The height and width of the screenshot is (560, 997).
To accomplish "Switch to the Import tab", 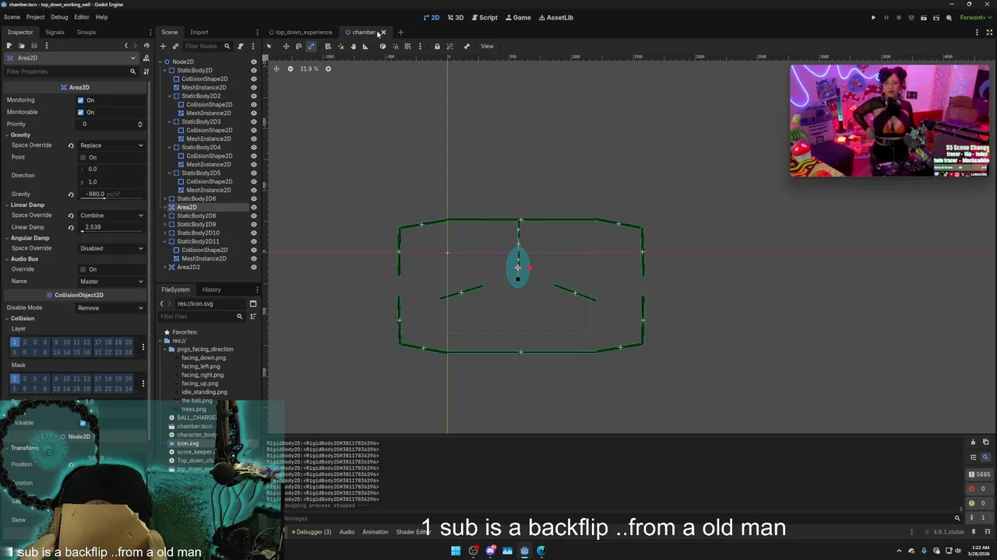I will (199, 32).
